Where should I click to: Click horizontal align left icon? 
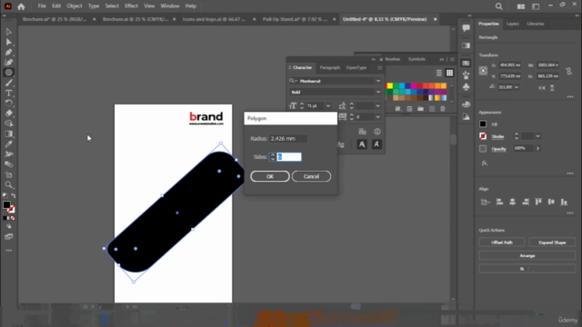click(x=499, y=202)
